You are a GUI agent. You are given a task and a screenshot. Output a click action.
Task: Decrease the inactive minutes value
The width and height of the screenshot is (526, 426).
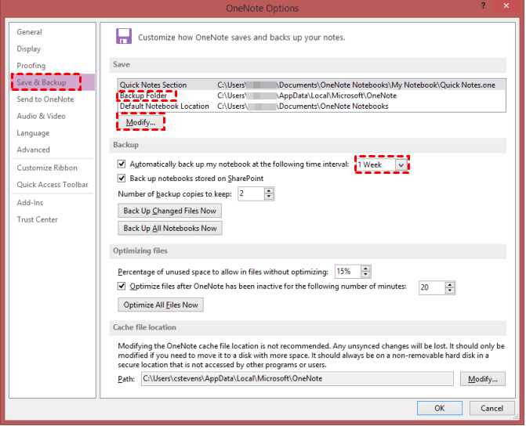(x=450, y=291)
